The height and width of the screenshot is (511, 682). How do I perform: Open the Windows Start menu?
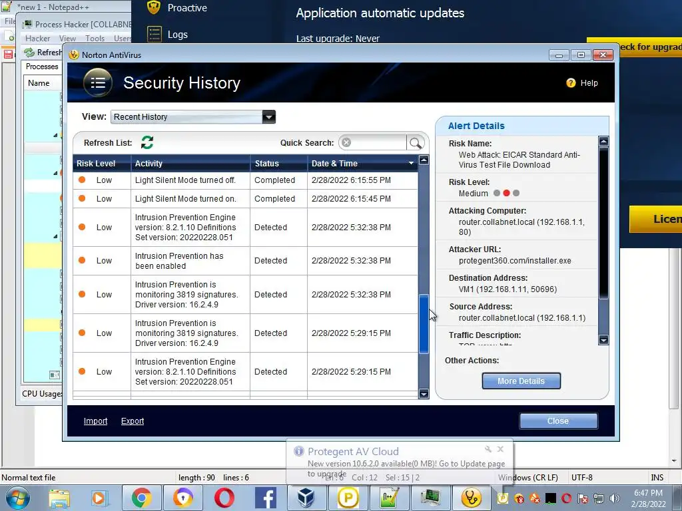pos(17,498)
